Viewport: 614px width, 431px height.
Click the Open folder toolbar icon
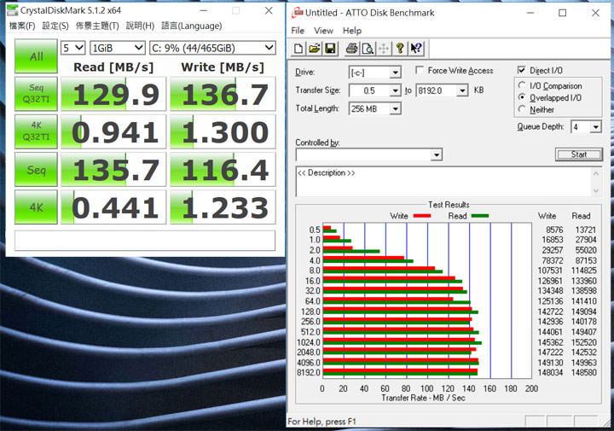click(314, 48)
